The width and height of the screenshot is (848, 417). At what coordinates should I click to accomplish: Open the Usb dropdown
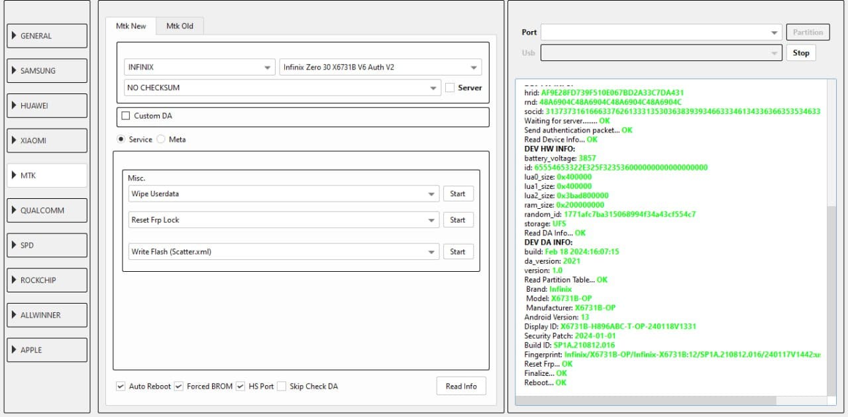click(661, 53)
